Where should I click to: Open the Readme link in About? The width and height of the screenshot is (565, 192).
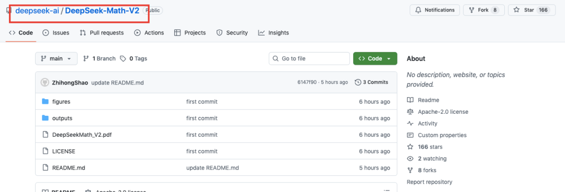point(428,100)
